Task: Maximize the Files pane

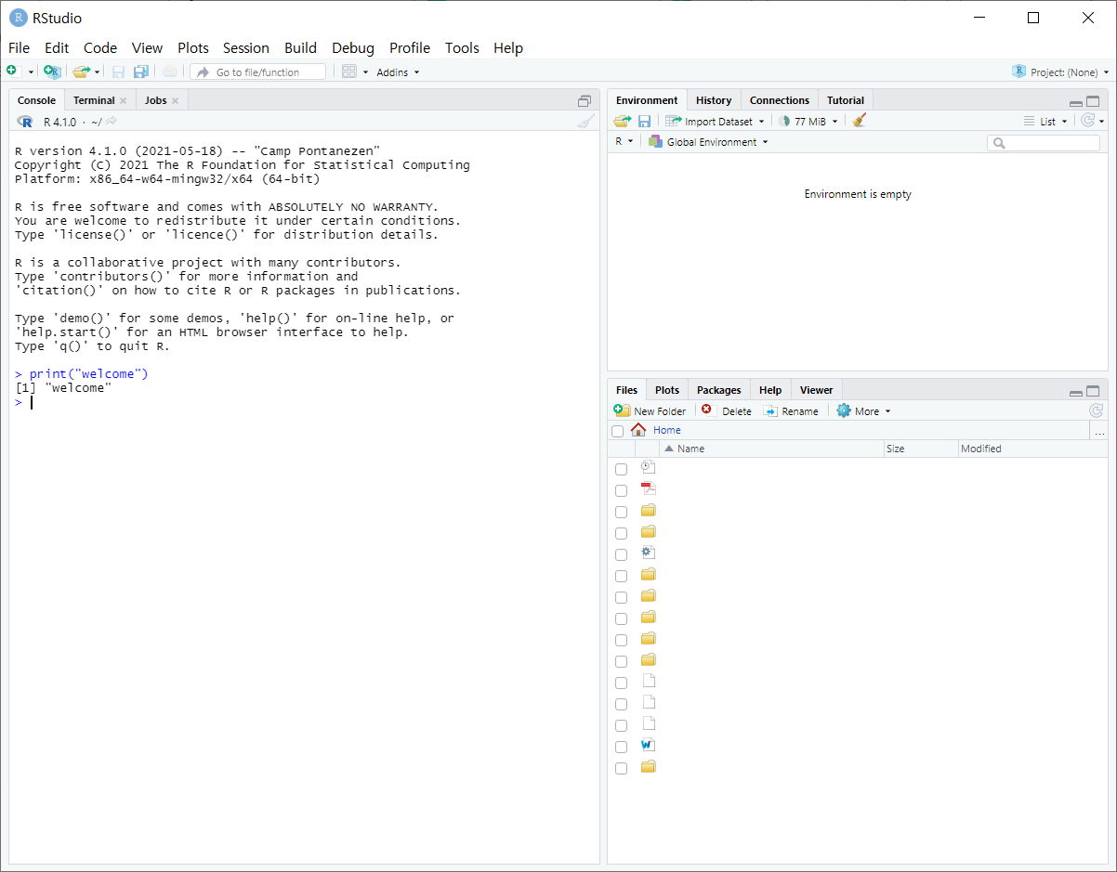Action: point(1093,391)
